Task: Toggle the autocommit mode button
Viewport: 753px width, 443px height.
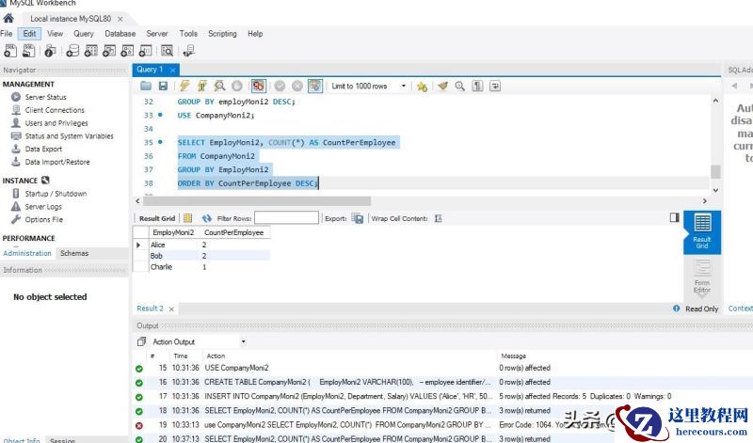Action: [x=314, y=86]
